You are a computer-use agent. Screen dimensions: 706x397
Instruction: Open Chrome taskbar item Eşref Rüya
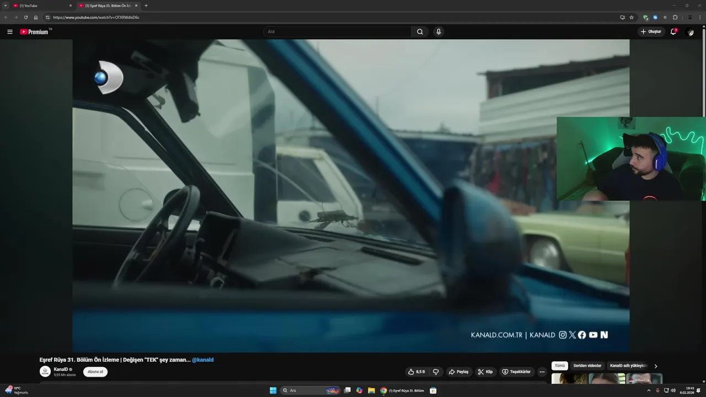point(403,390)
